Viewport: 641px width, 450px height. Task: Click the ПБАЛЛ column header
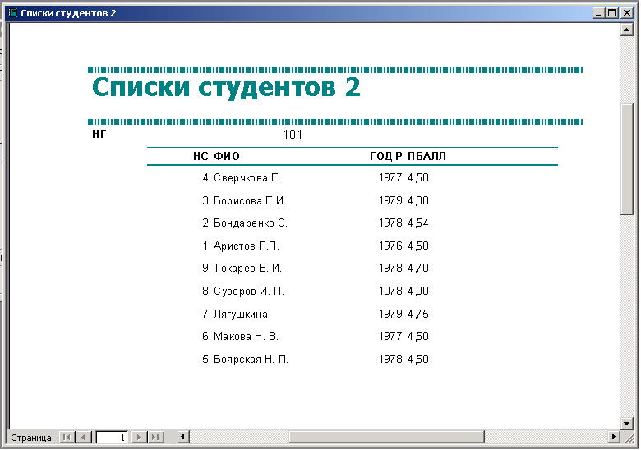[427, 156]
